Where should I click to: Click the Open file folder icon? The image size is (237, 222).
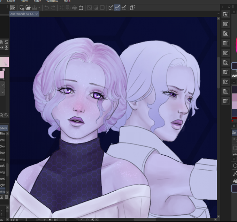pyautogui.click(x=28, y=7)
